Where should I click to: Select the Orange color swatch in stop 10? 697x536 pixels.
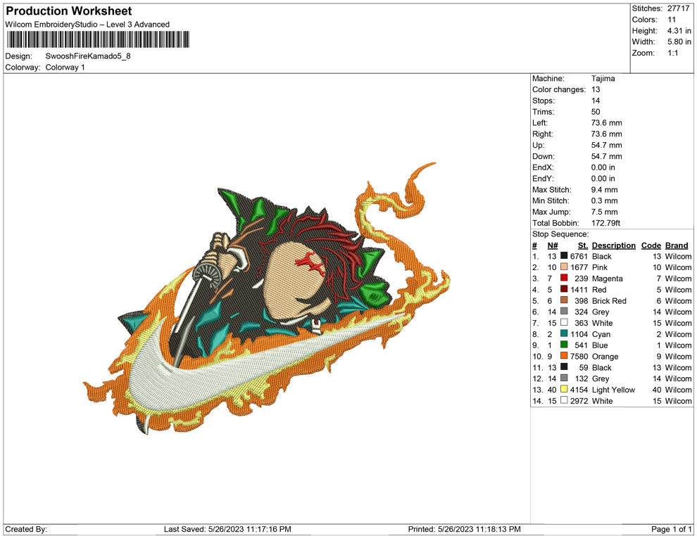(x=564, y=356)
